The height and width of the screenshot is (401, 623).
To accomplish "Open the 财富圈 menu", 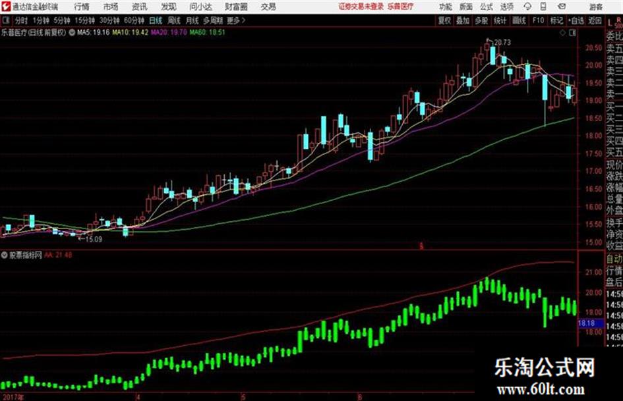I will pos(236,7).
